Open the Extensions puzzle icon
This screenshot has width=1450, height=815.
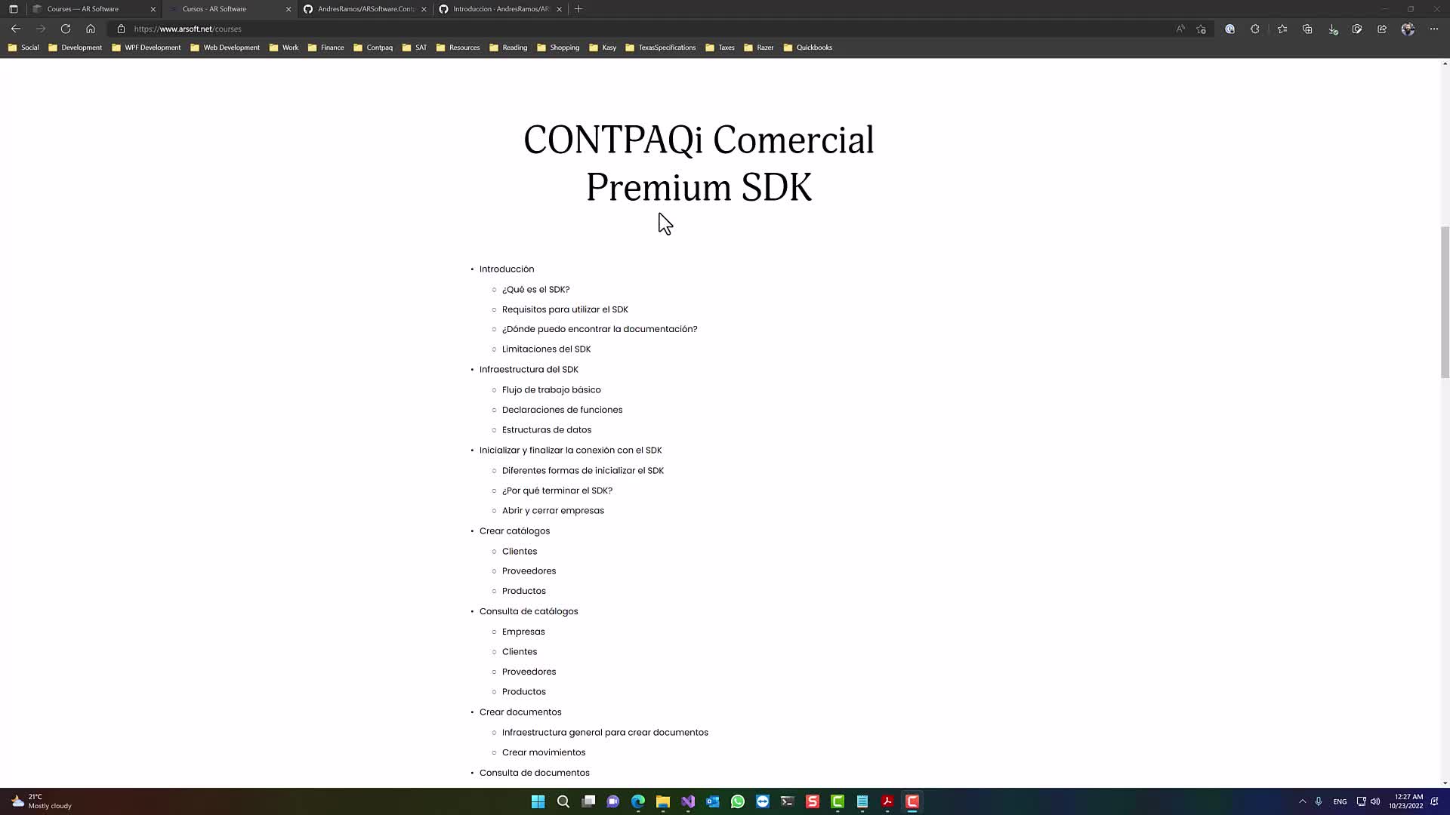click(x=1255, y=29)
